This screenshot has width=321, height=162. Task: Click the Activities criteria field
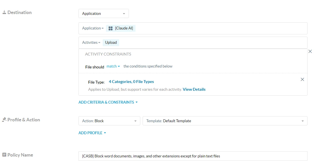tap(193, 43)
